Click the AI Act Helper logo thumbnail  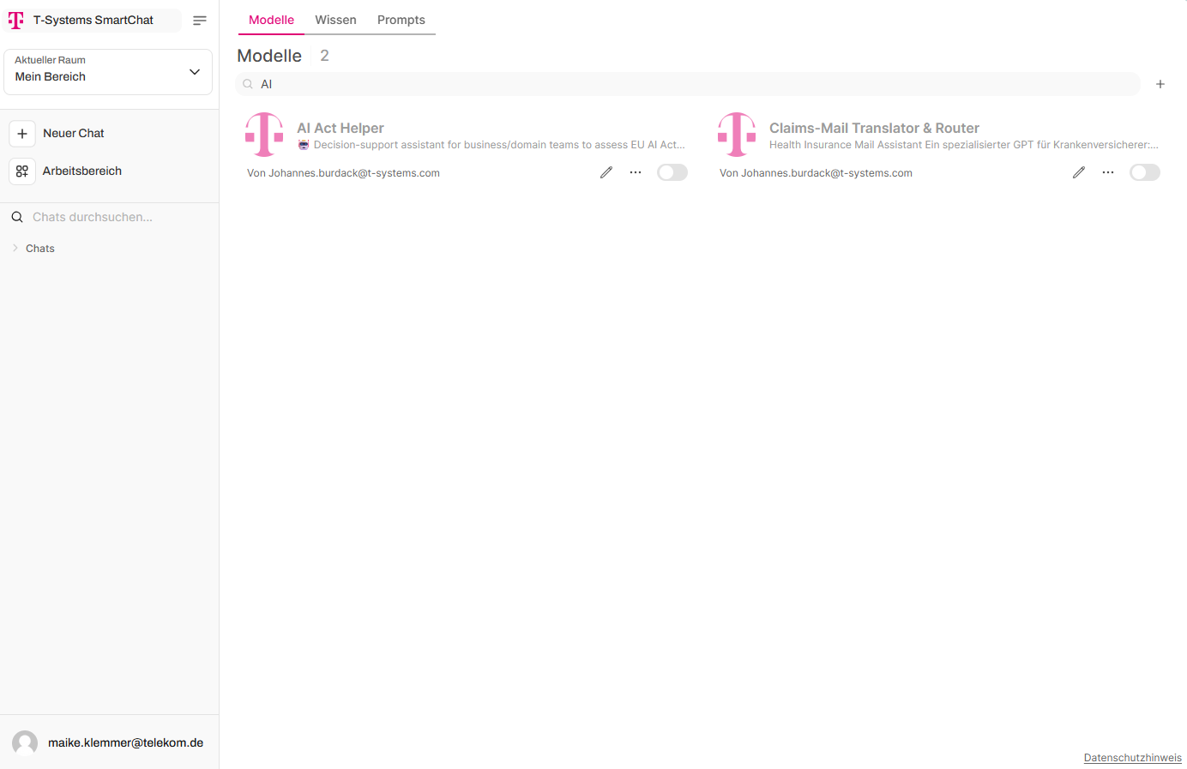[264, 135]
